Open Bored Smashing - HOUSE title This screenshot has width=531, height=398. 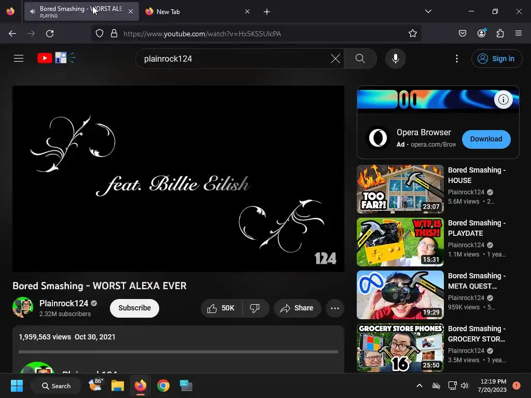click(x=477, y=175)
